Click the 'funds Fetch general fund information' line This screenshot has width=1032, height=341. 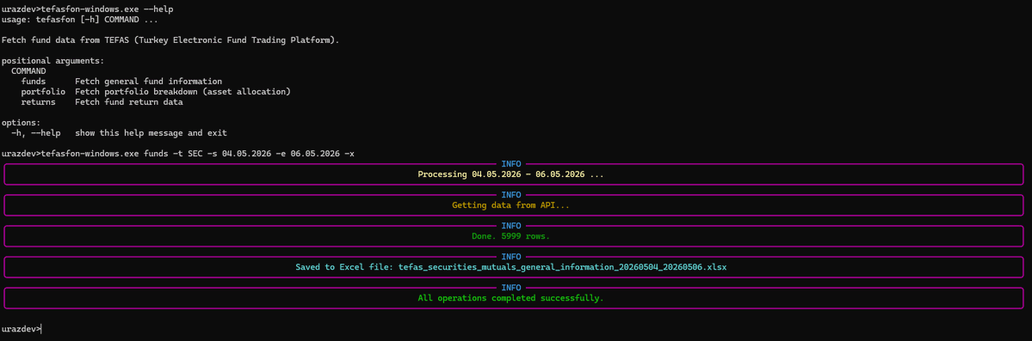pos(121,82)
